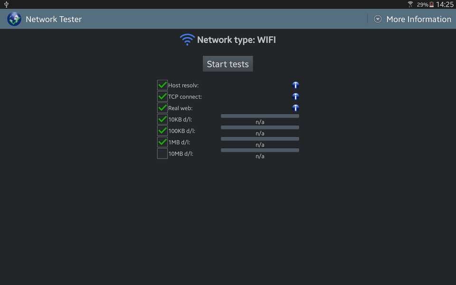The image size is (456, 285).
Task: Disable the Real web test checkbox
Action: (x=162, y=108)
